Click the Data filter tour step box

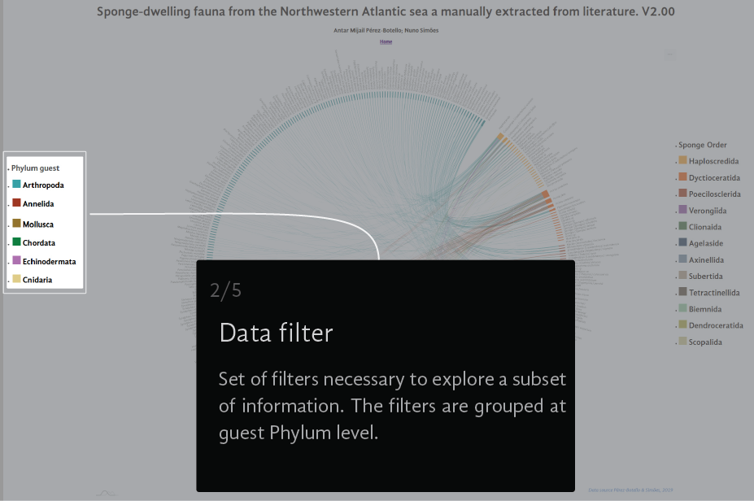(x=386, y=376)
